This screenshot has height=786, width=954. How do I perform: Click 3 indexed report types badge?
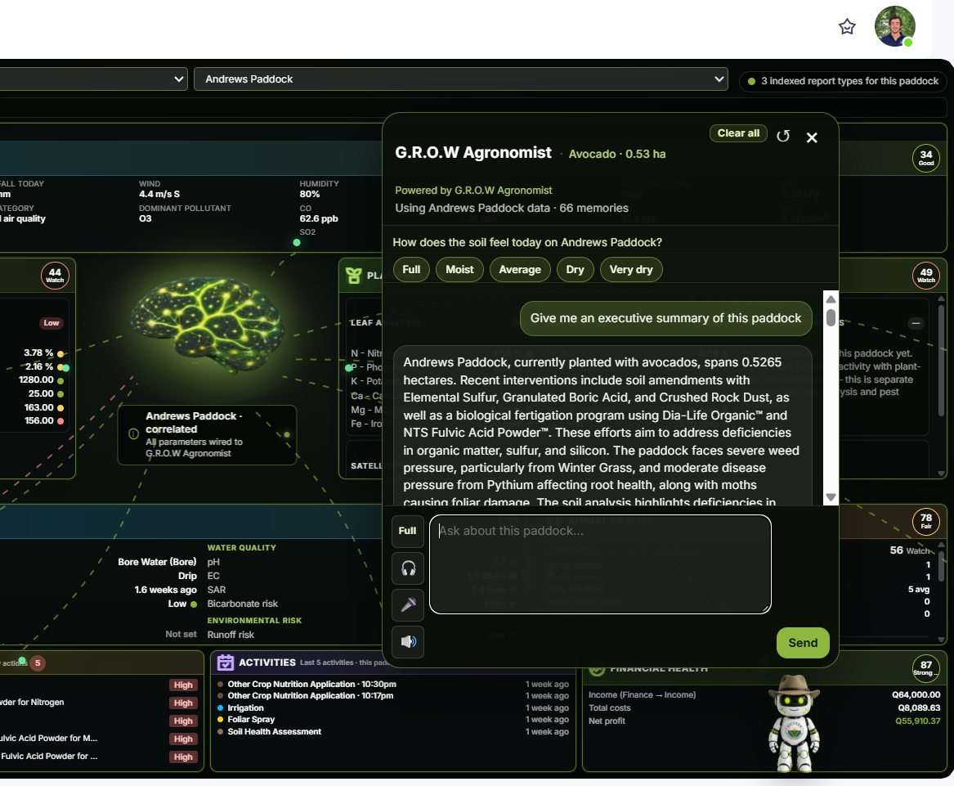click(x=844, y=81)
